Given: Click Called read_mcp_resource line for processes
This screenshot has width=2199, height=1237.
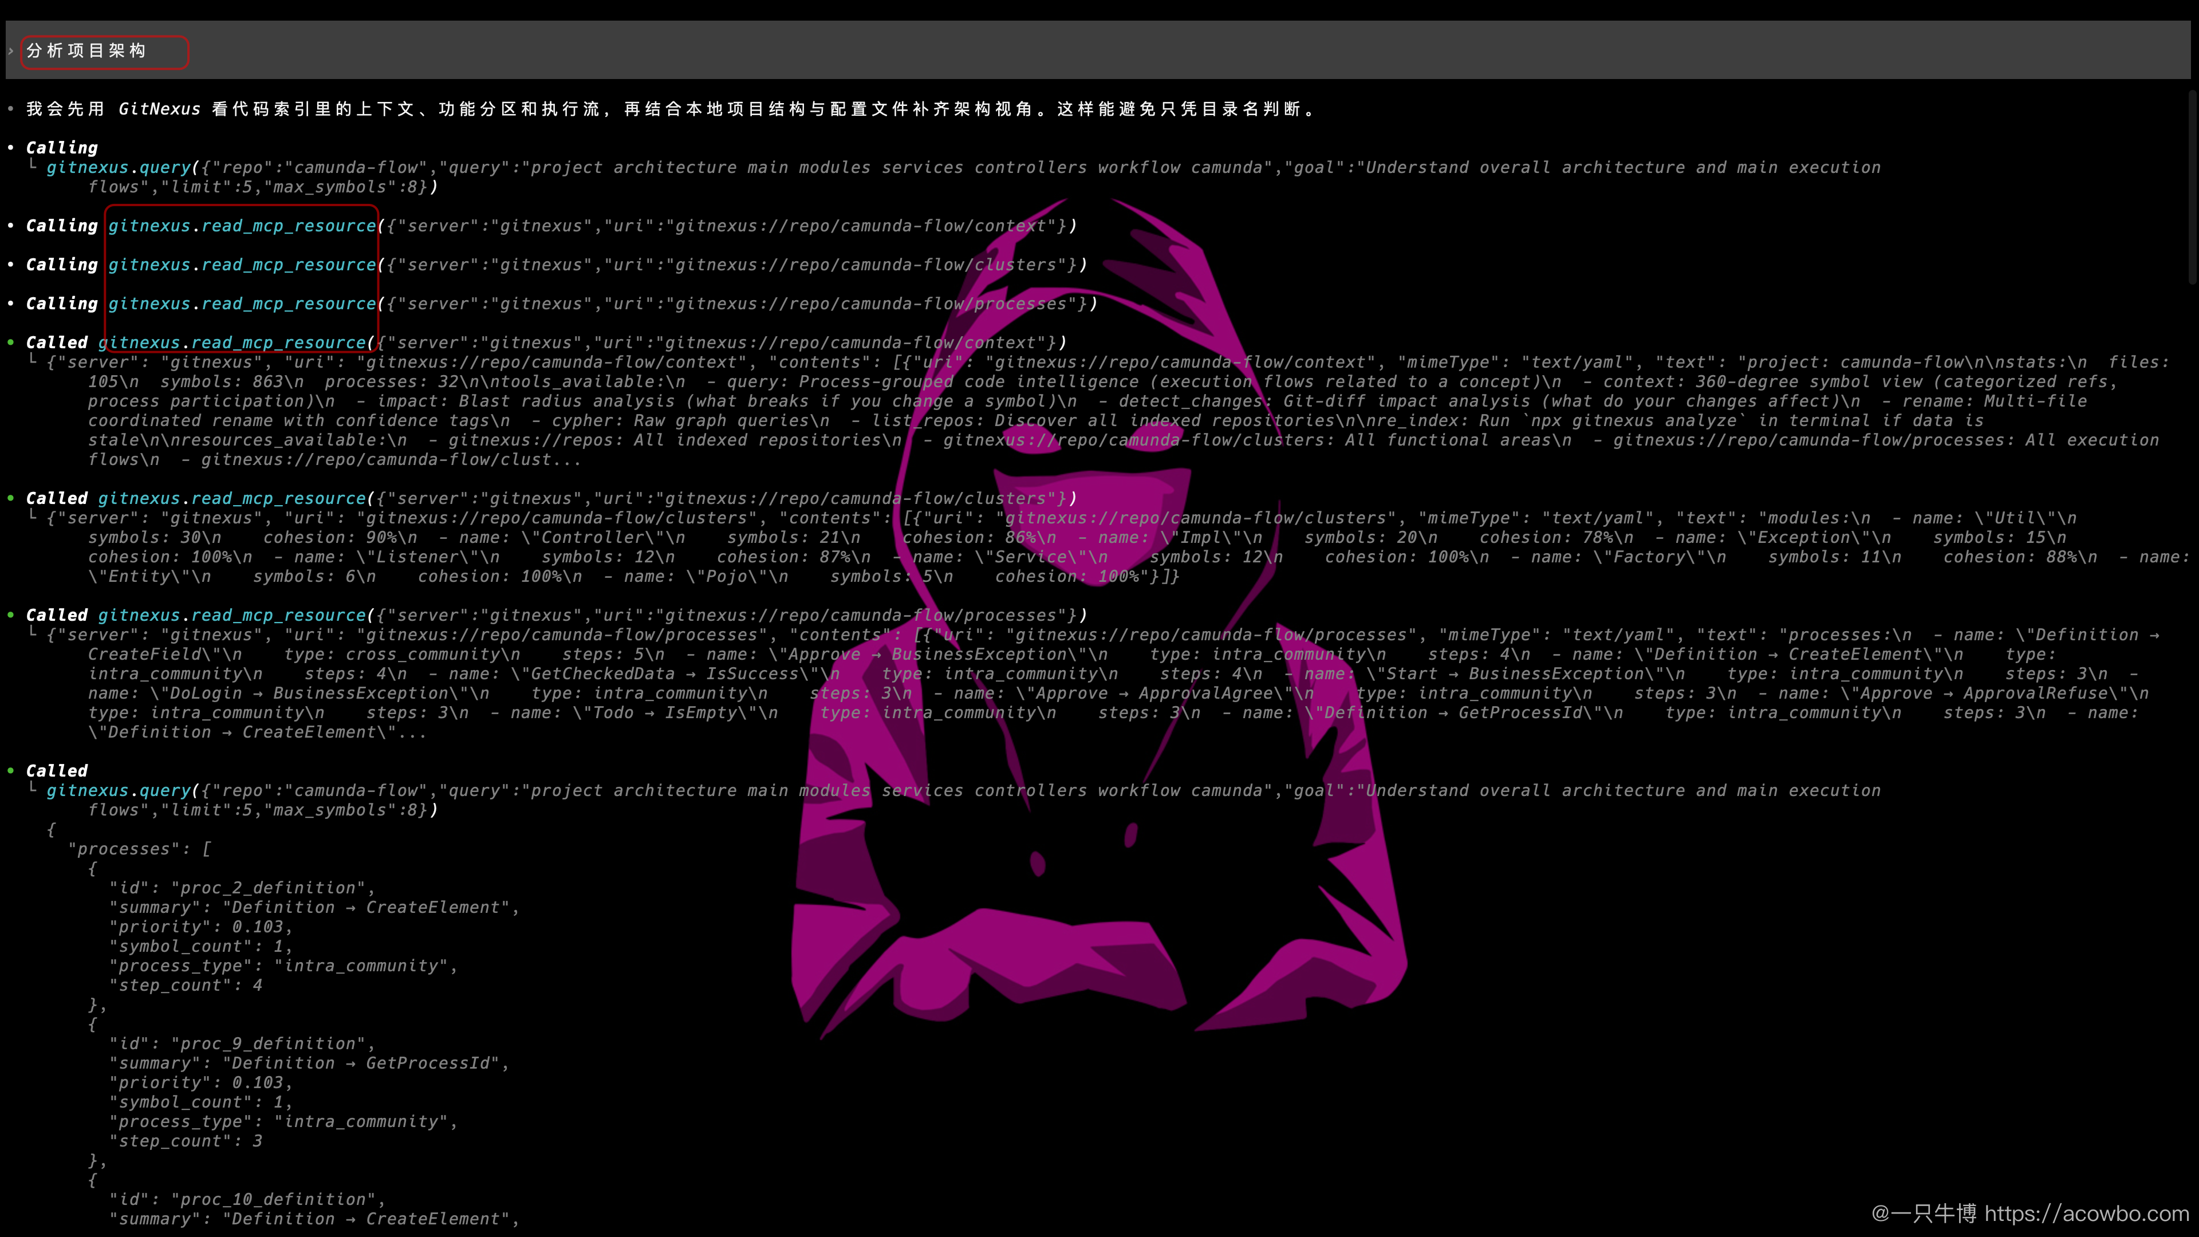Looking at the screenshot, I should [557, 614].
